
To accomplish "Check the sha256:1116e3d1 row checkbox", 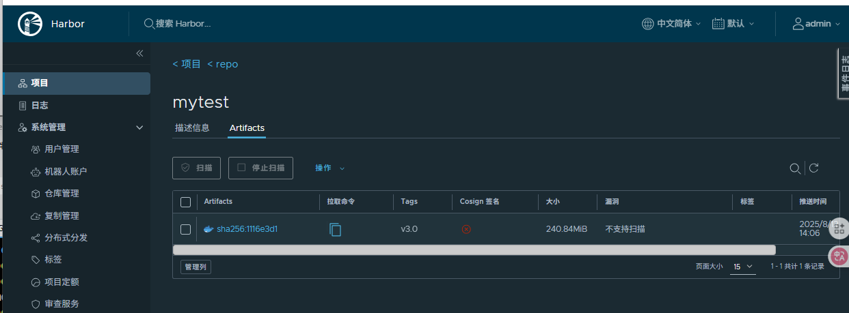I will coord(185,229).
